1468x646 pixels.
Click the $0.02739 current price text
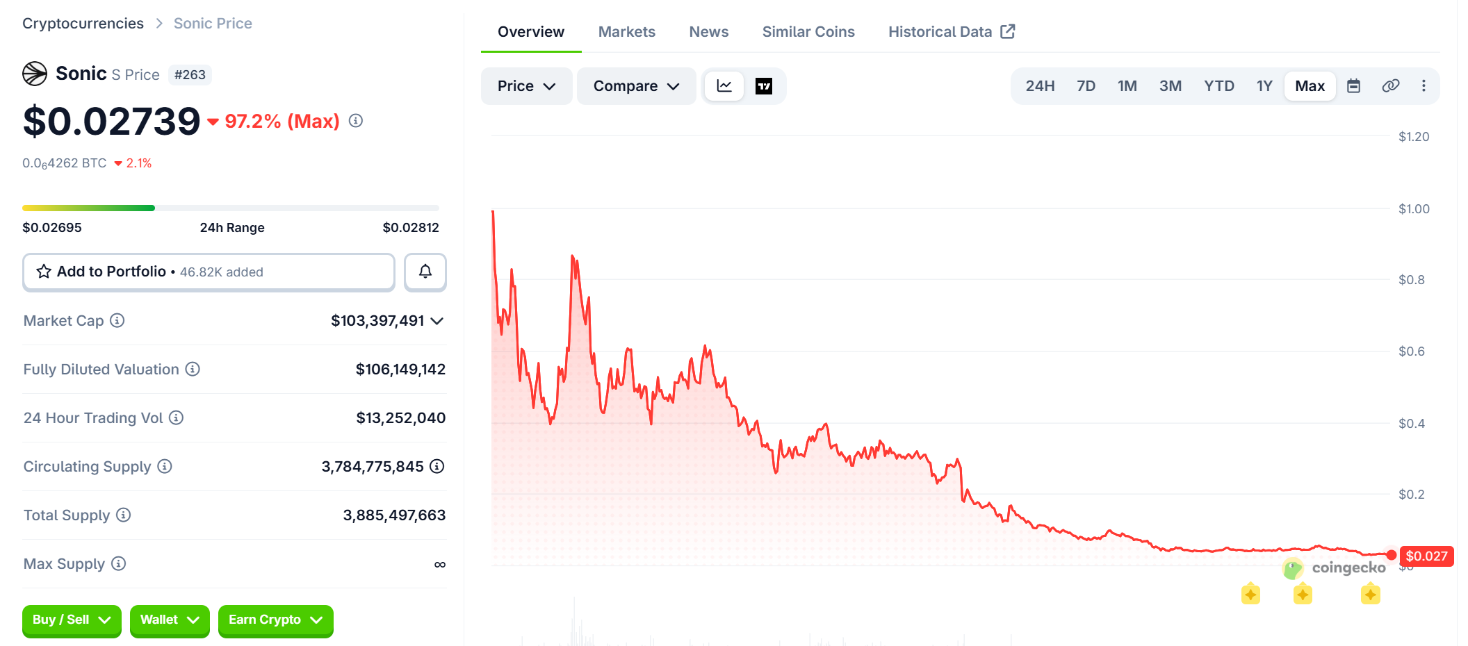112,122
